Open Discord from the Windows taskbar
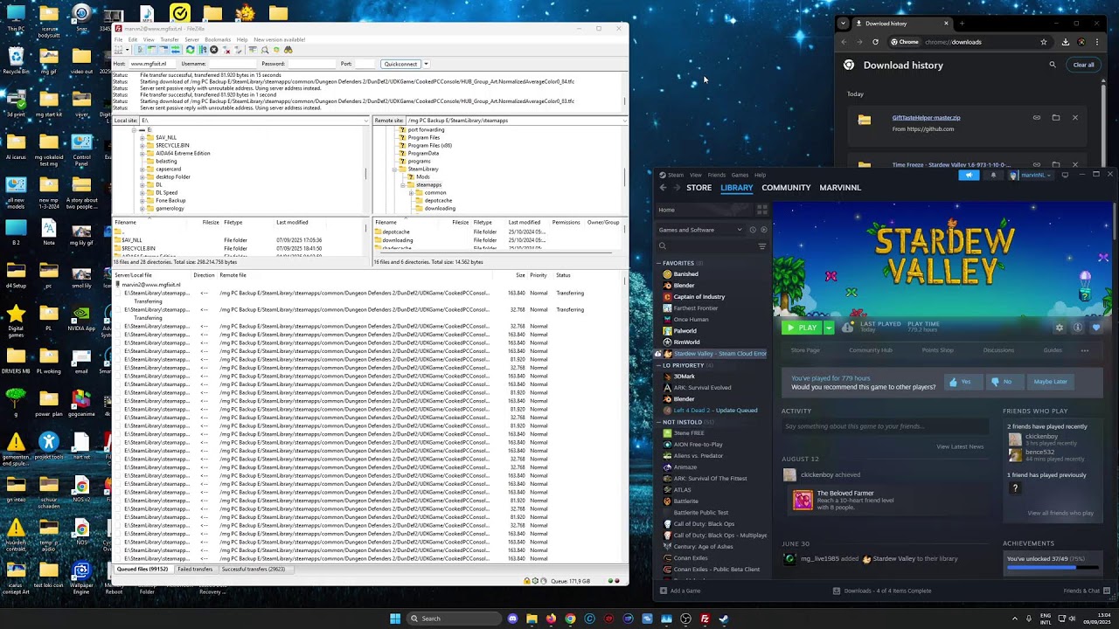Viewport: 1119px width, 629px height. (x=512, y=619)
